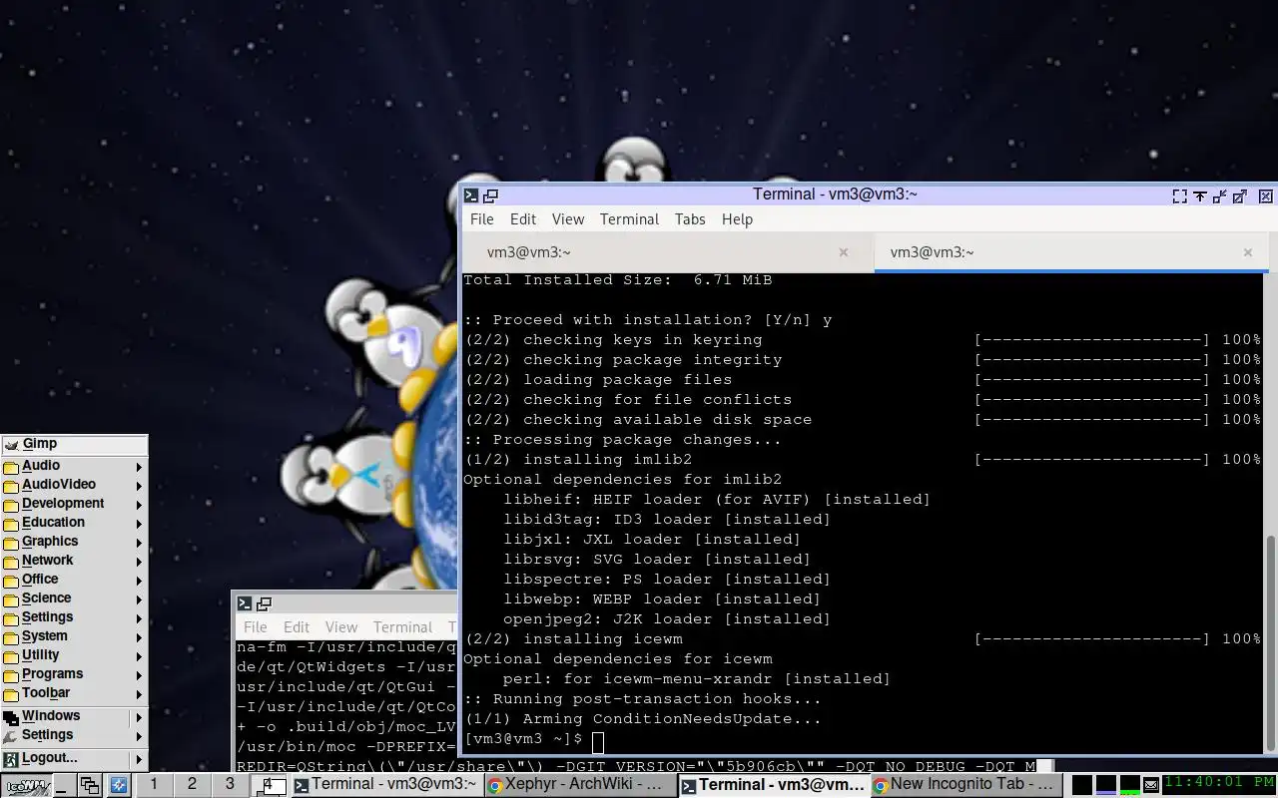Open Edit menu in background Terminal

tap(297, 627)
